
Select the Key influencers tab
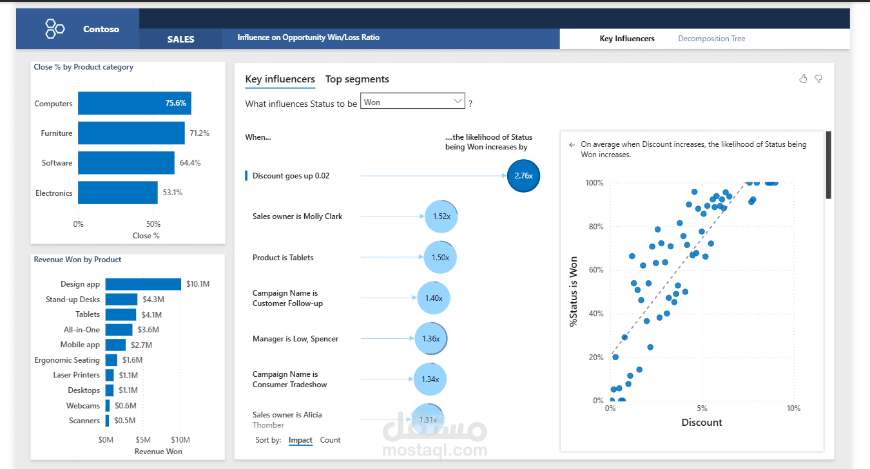pyautogui.click(x=280, y=79)
